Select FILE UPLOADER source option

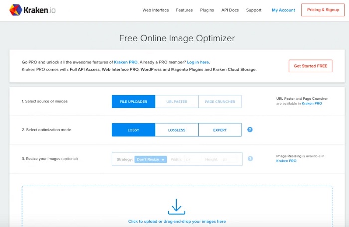(133, 102)
